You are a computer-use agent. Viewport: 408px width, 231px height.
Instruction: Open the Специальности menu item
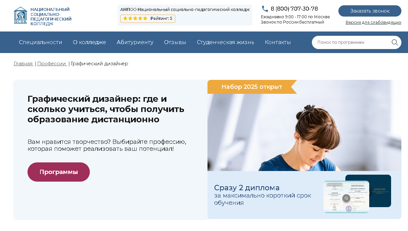point(40,42)
